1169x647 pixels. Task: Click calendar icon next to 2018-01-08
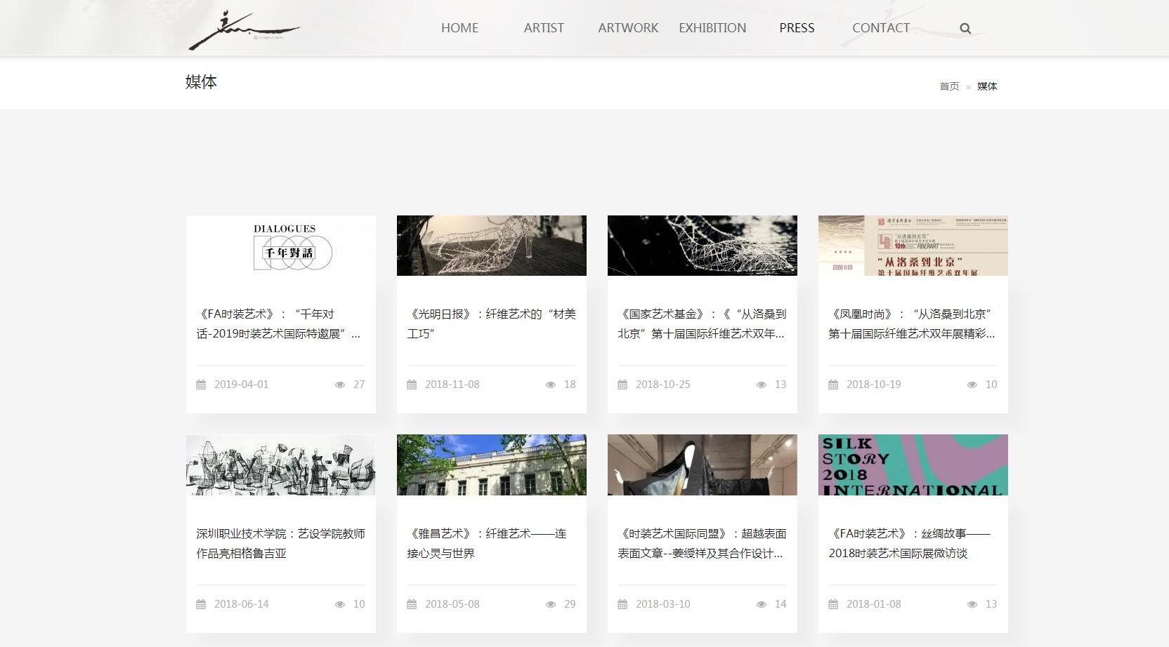833,604
